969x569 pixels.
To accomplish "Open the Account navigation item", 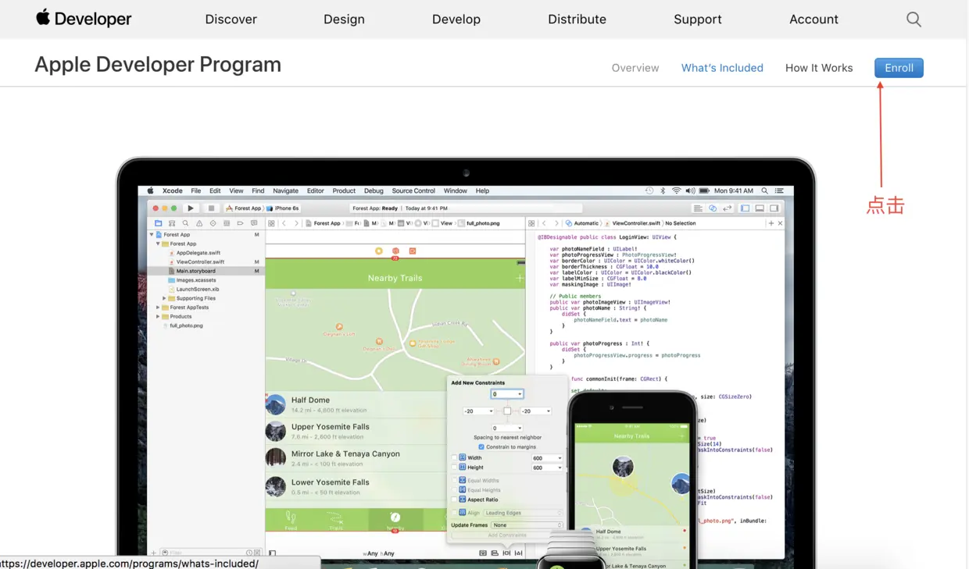I will (x=813, y=19).
